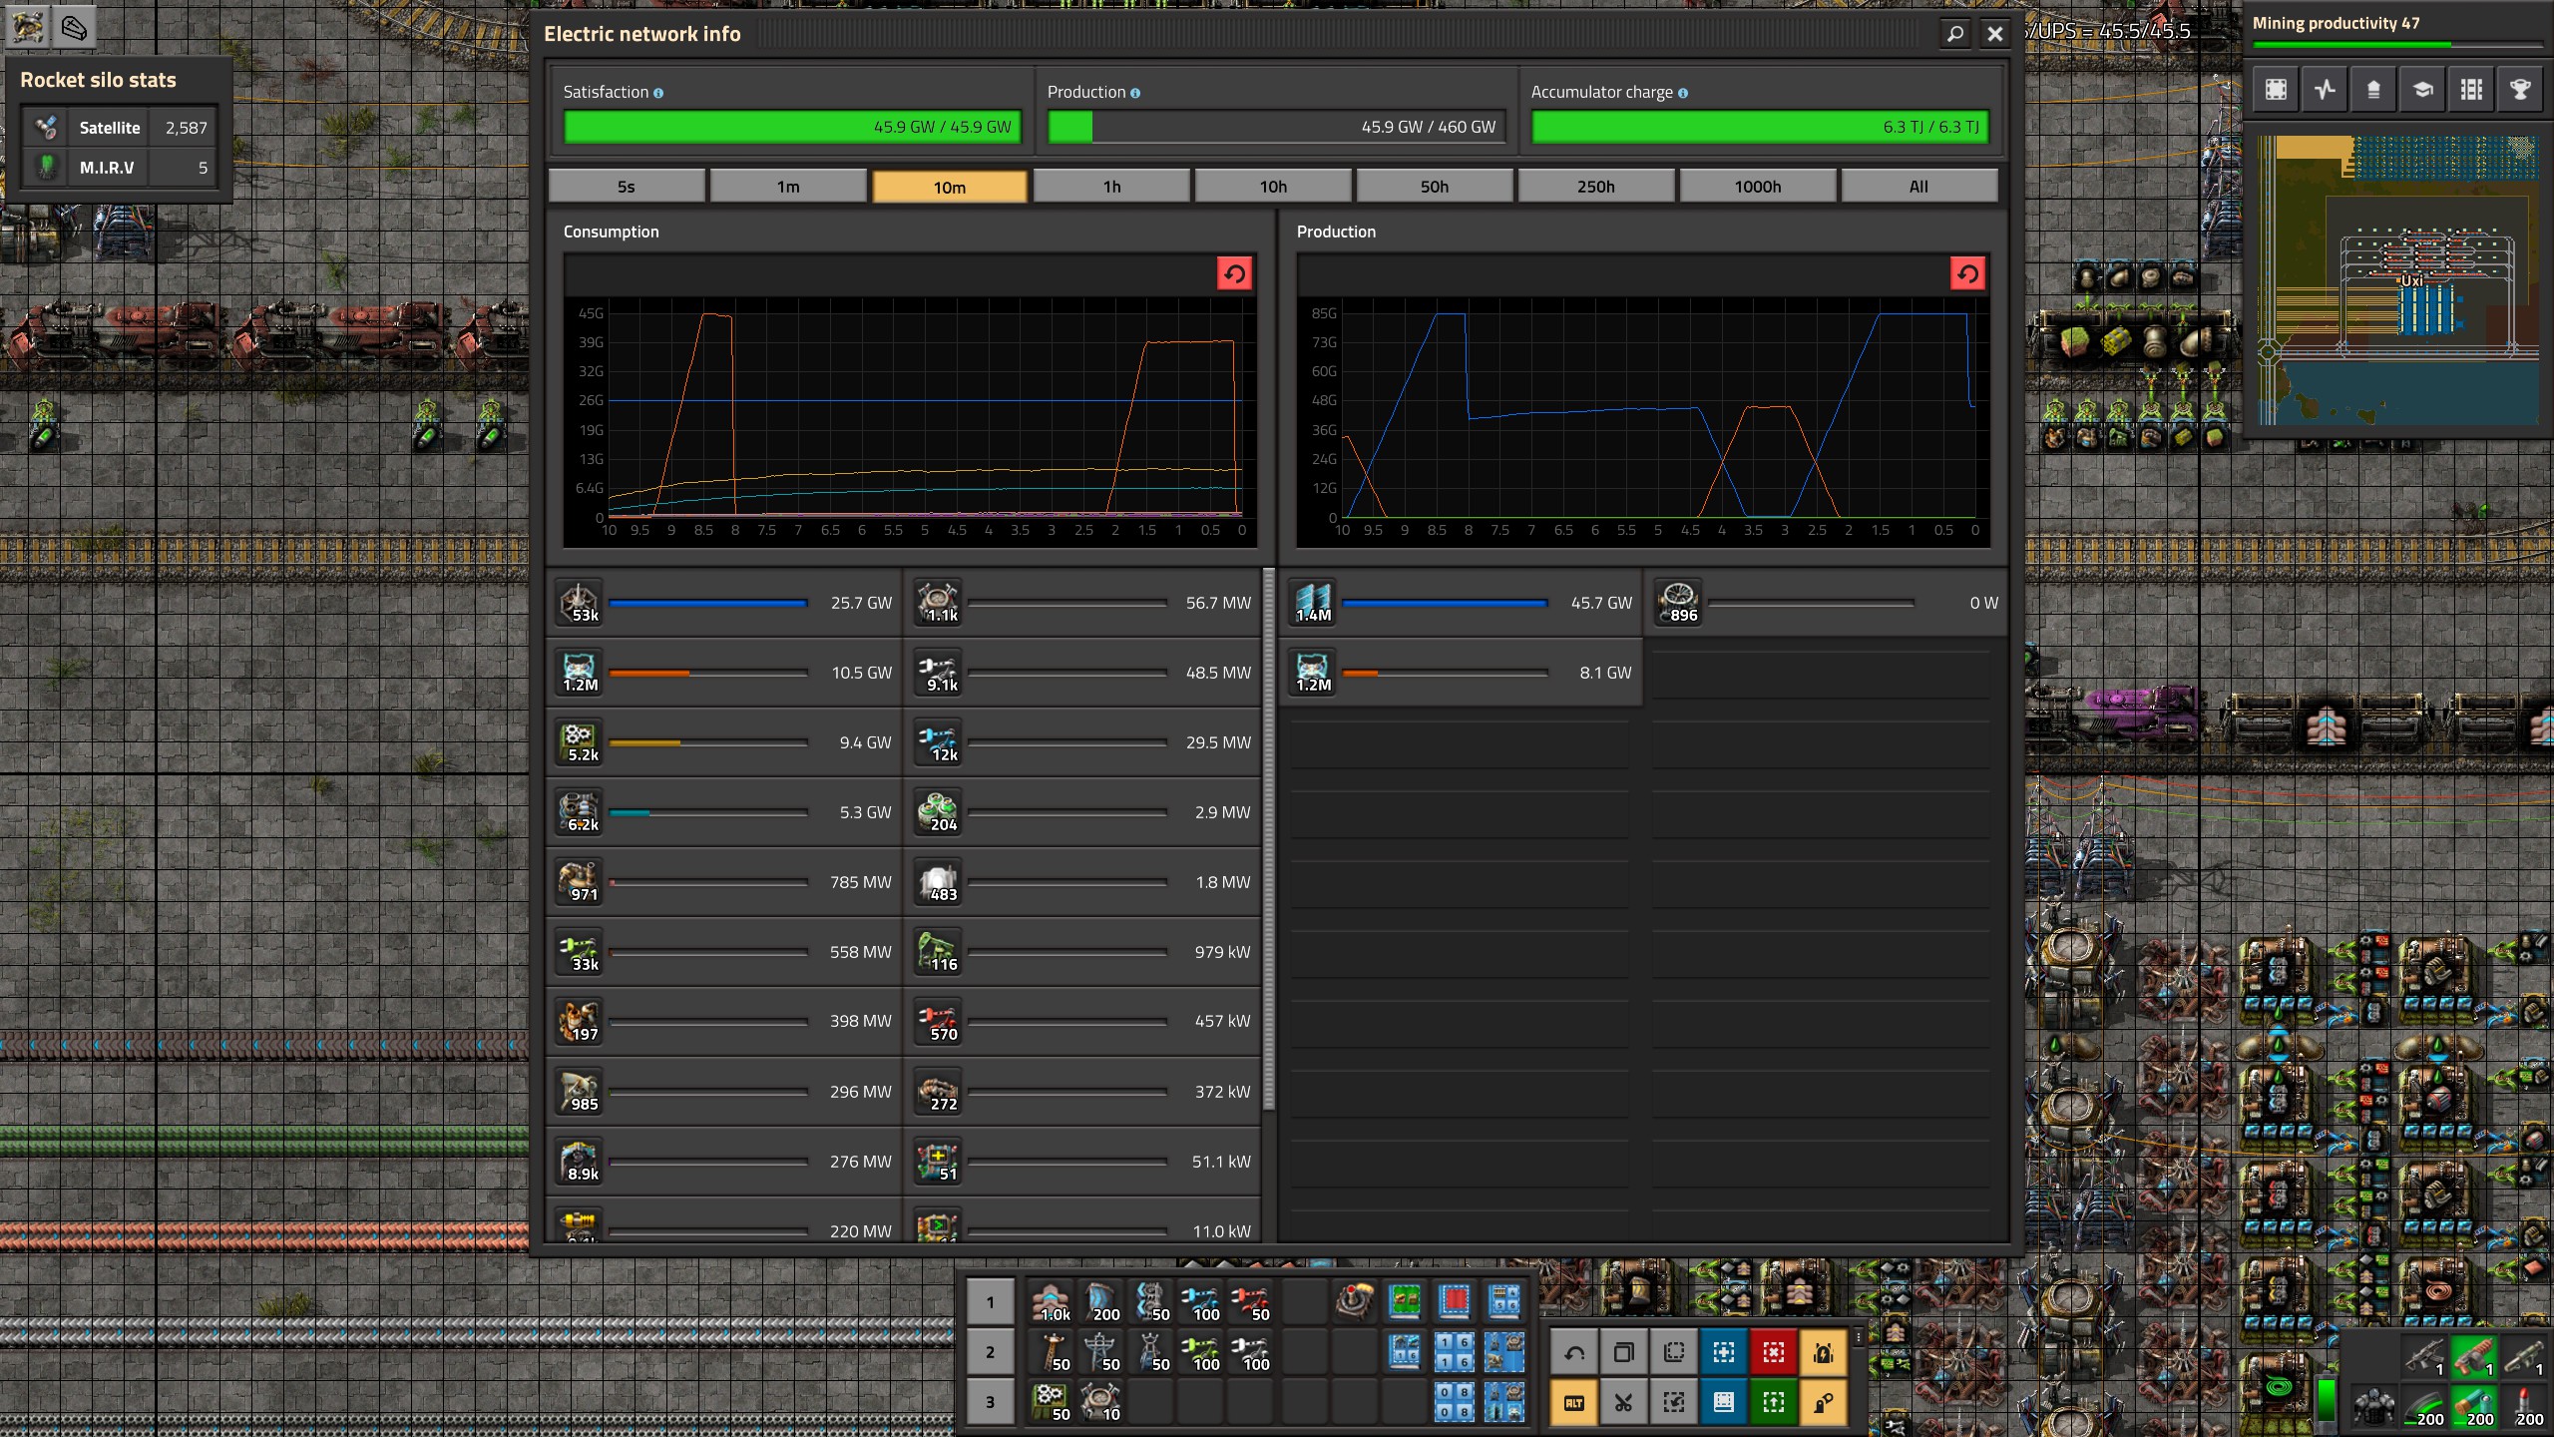Open production statistics graph button
The height and width of the screenshot is (1437, 2554).
tap(2325, 90)
